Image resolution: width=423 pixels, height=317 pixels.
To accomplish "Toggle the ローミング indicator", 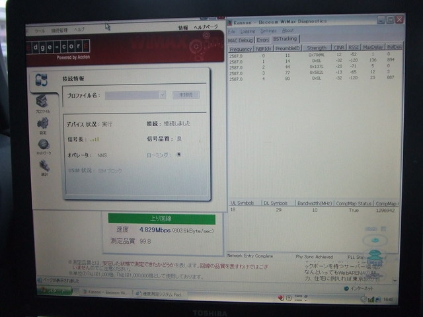I will (x=178, y=155).
